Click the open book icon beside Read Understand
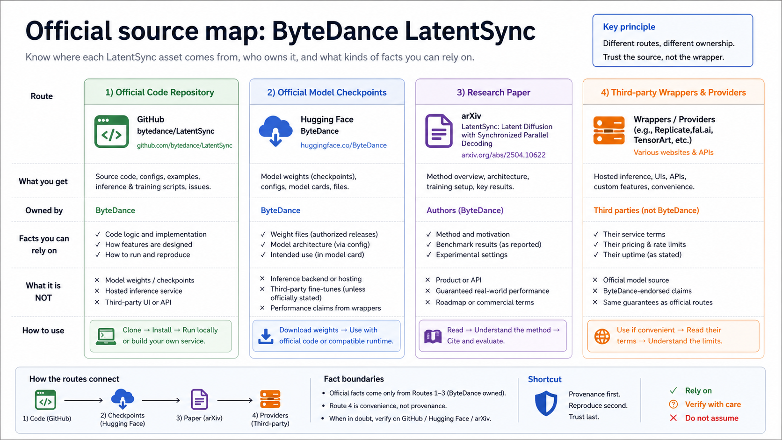782x440 pixels. coord(433,336)
